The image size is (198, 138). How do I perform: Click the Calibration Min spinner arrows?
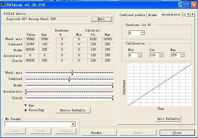pyautogui.click(x=140, y=55)
